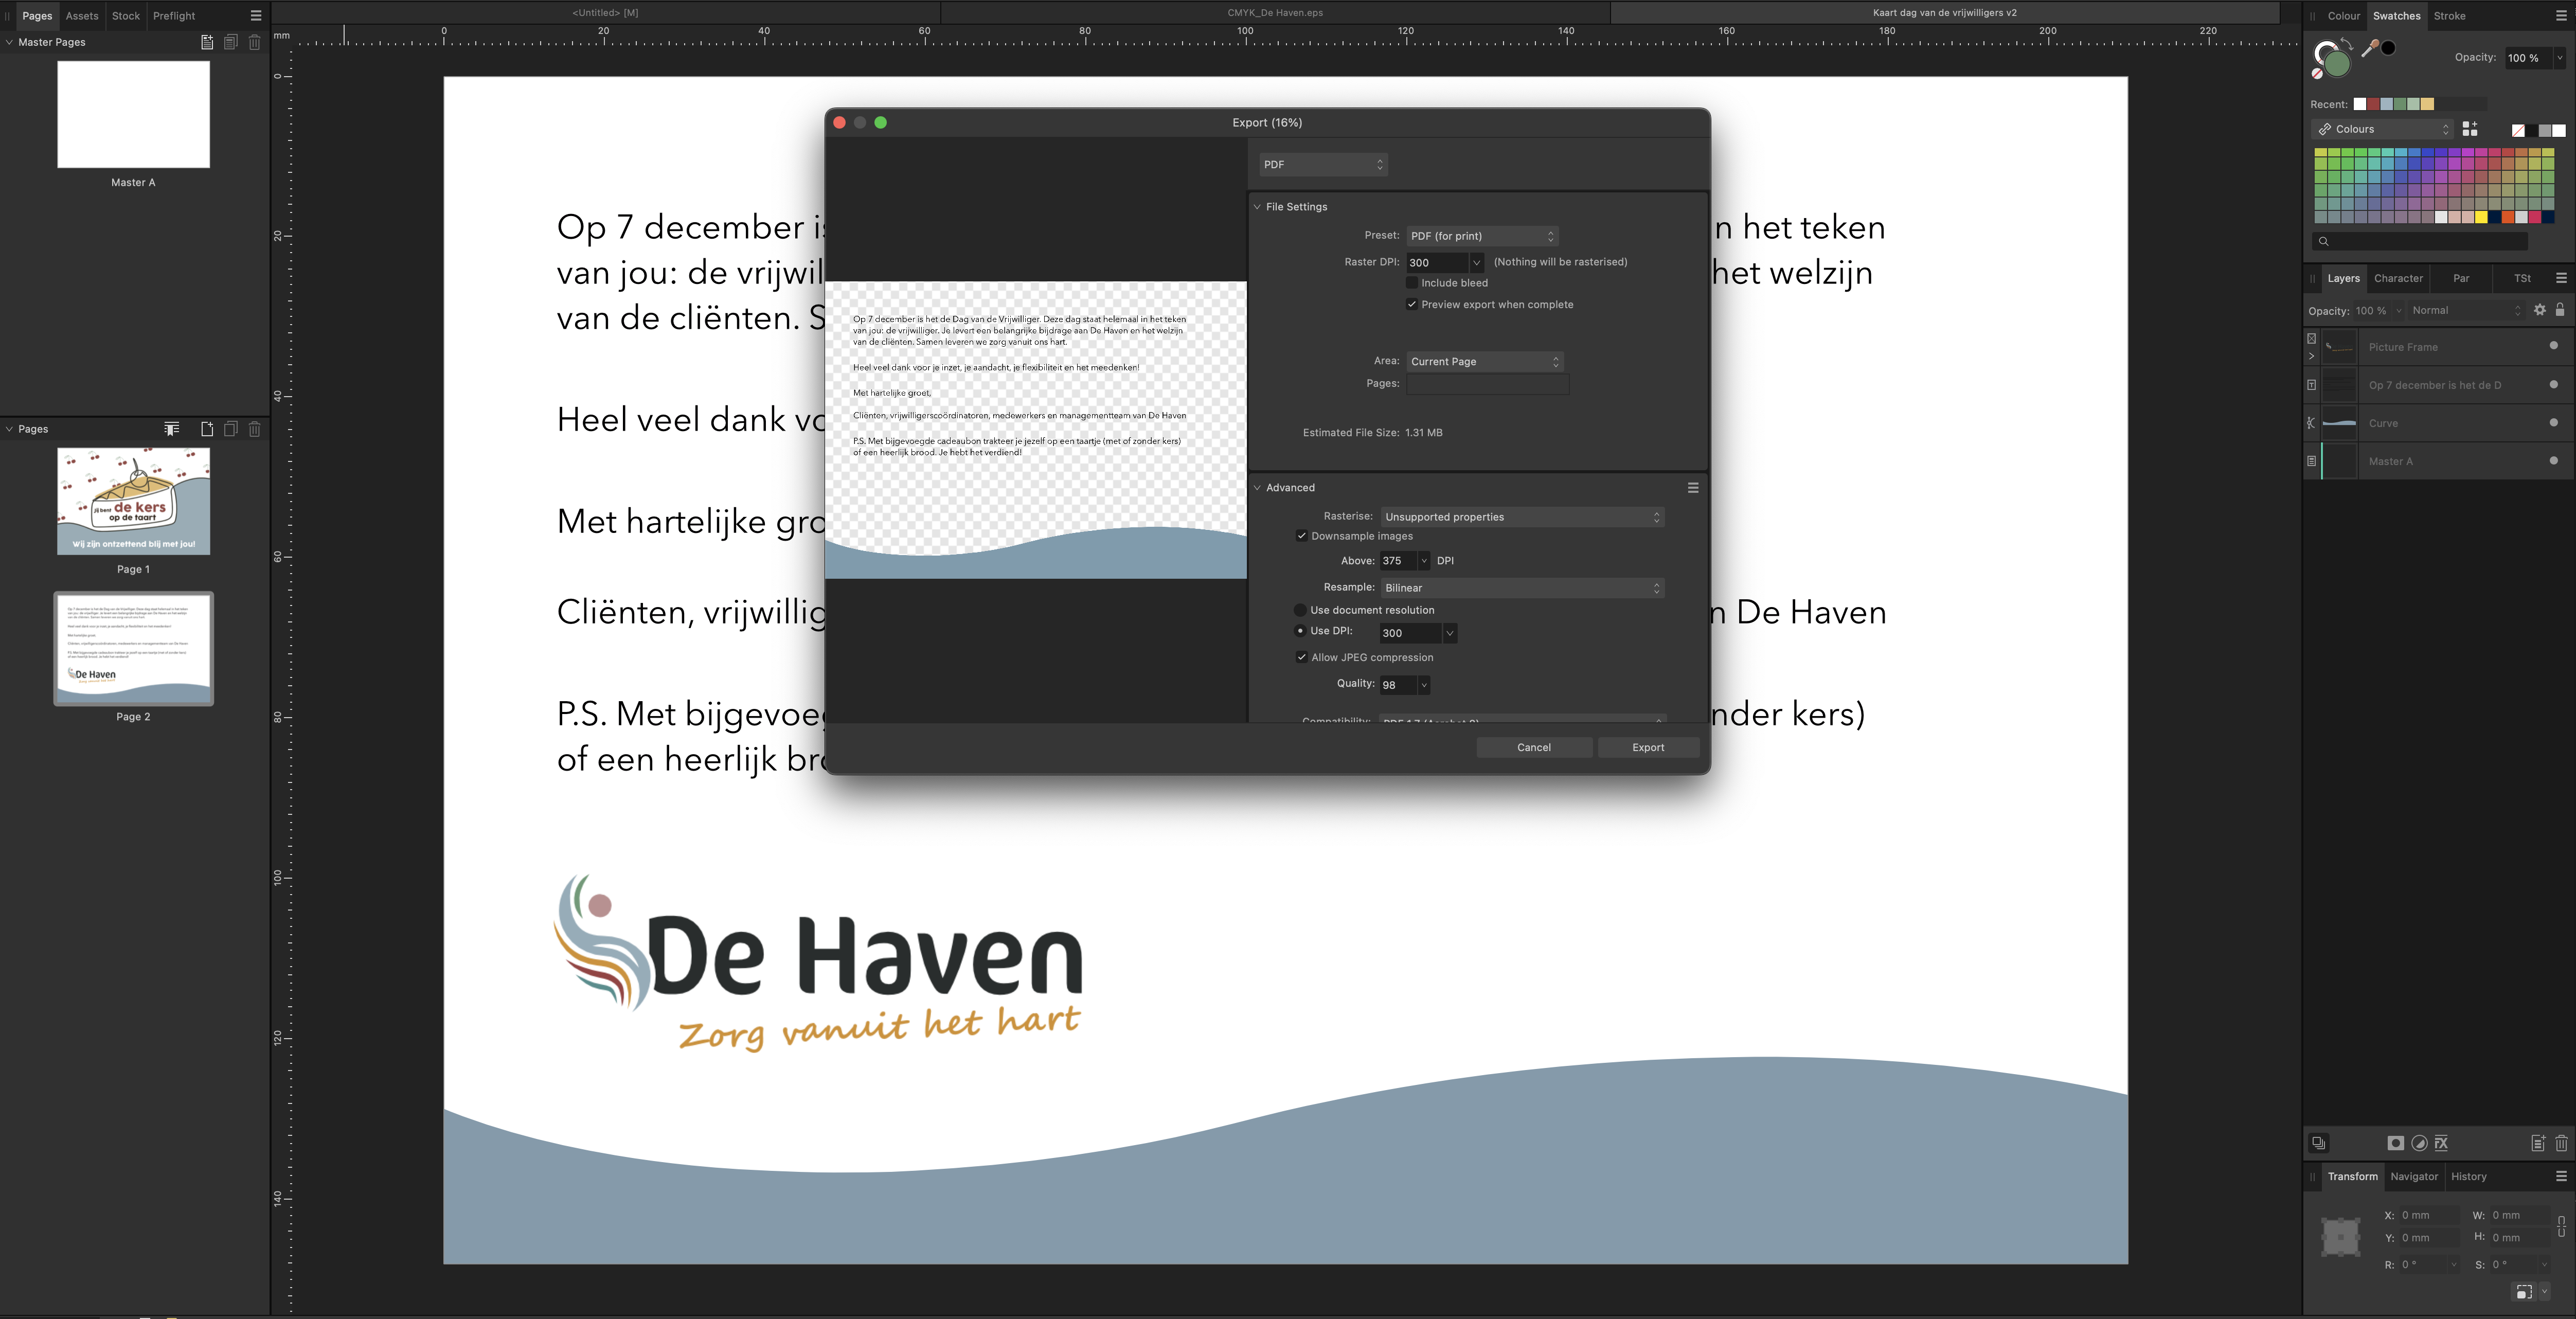Duplicate the selected master page
Viewport: 2576px width, 1319px height.
pos(231,42)
